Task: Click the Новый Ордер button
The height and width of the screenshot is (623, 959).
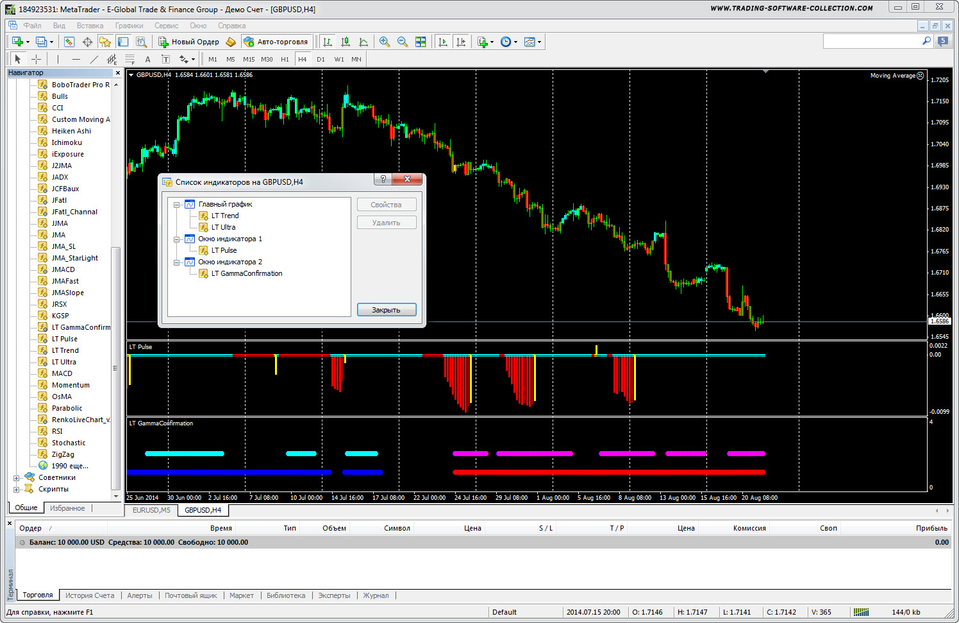Action: 189,42
